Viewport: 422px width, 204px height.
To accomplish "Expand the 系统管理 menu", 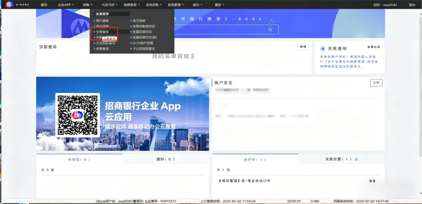I will (x=176, y=5).
